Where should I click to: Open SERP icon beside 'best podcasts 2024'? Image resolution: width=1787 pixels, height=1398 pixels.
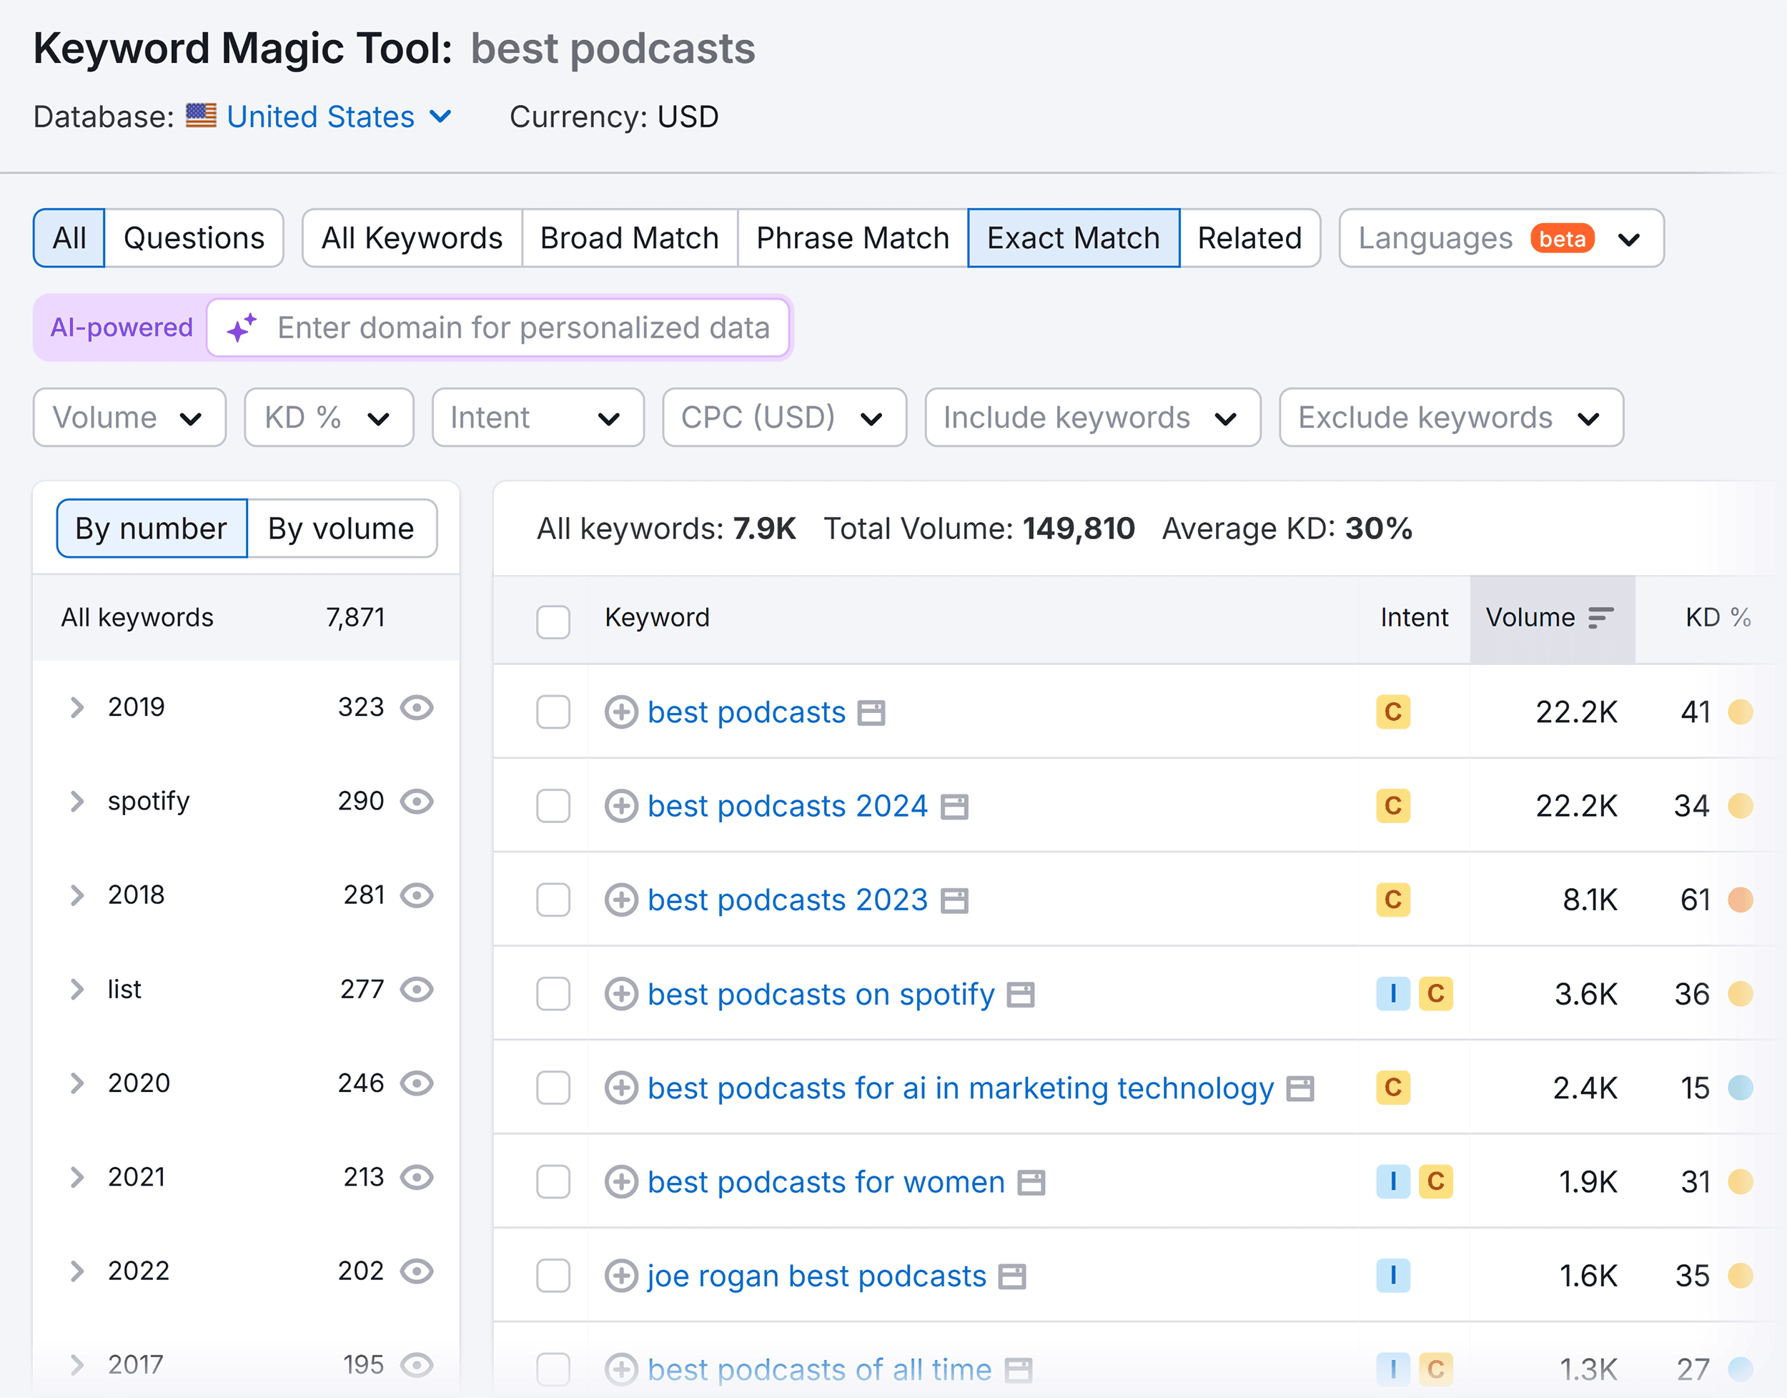[x=954, y=807]
